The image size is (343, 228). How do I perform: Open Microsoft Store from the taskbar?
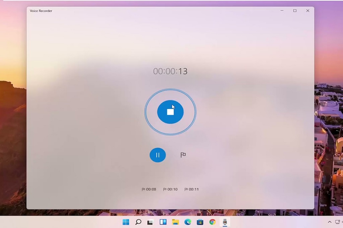(200, 222)
